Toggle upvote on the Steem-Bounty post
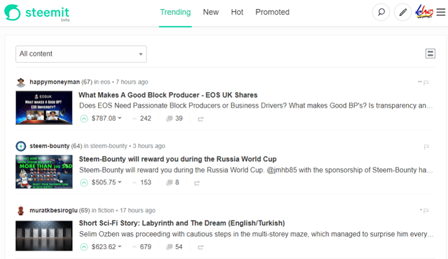The width and height of the screenshot is (448, 259). 84,182
